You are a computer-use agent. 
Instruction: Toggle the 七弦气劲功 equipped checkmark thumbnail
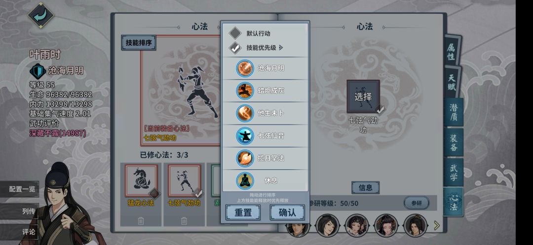[x=184, y=181]
